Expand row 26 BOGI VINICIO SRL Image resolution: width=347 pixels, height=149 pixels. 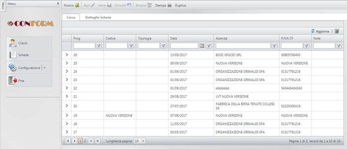click(x=67, y=55)
